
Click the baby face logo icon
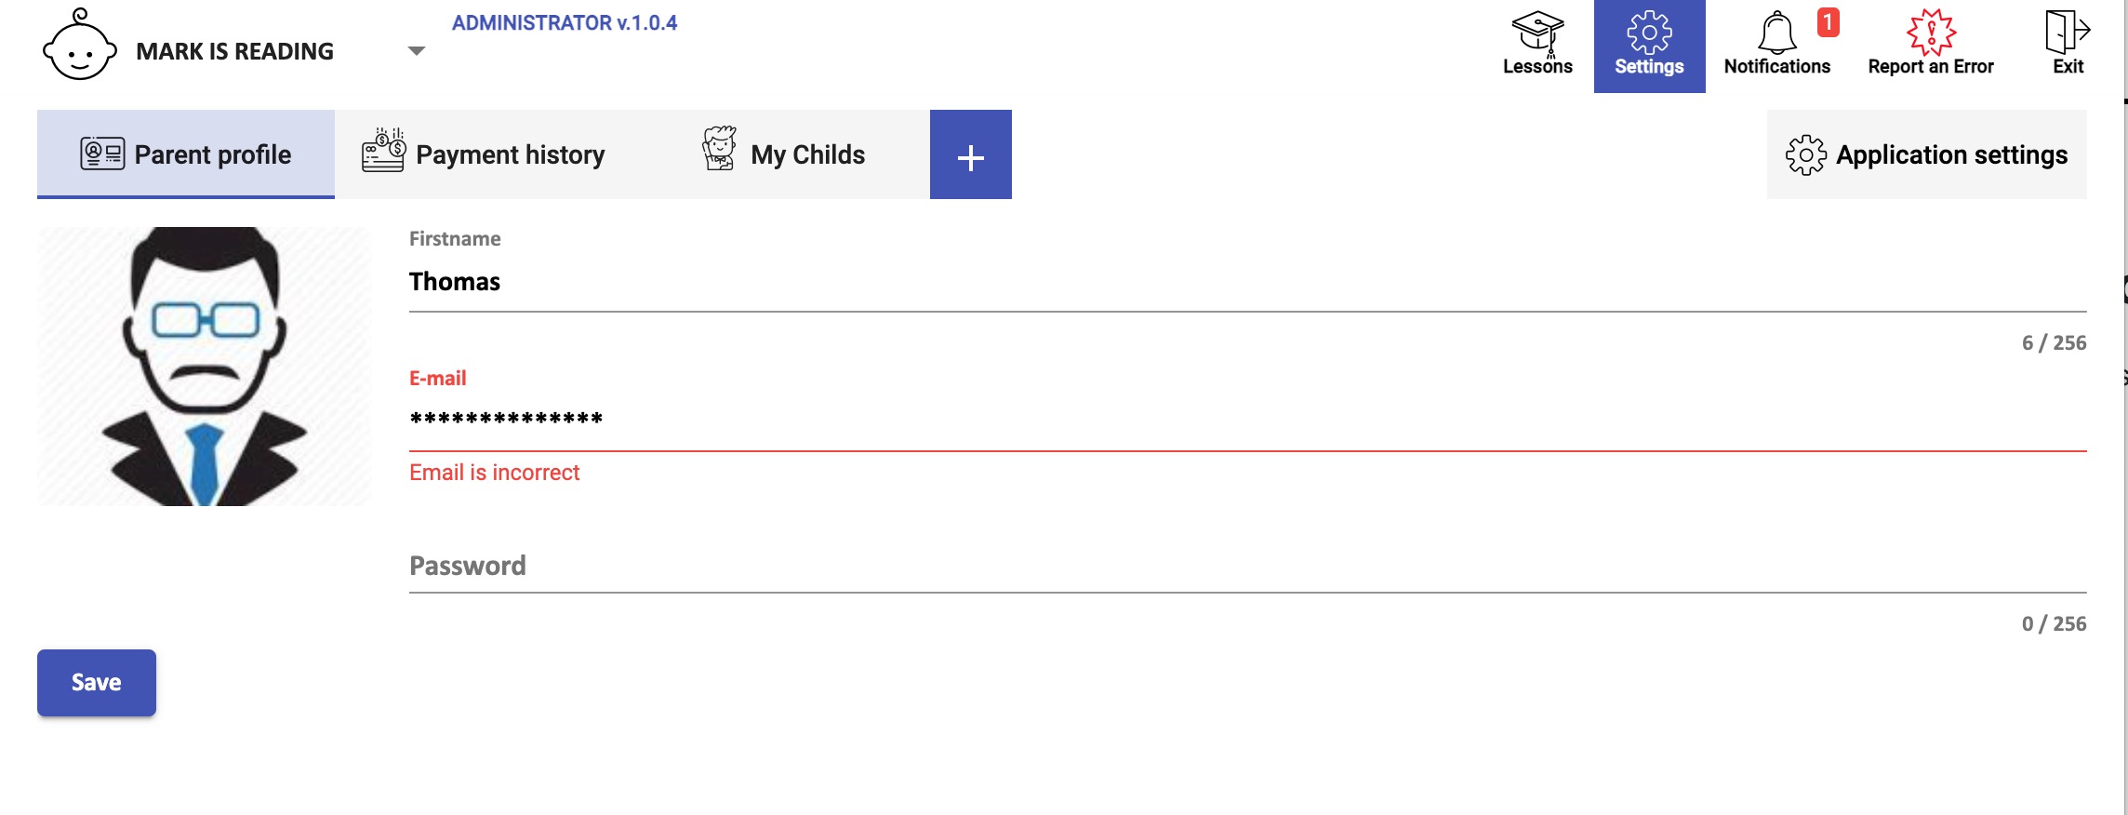click(x=80, y=47)
